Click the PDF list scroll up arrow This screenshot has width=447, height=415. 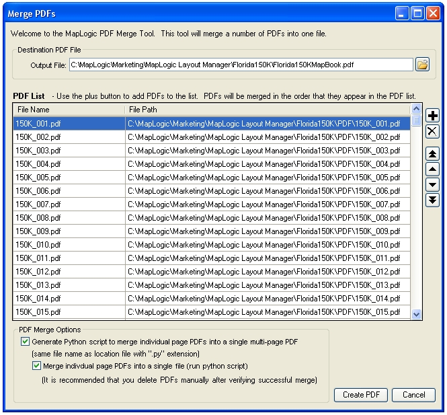click(416, 109)
